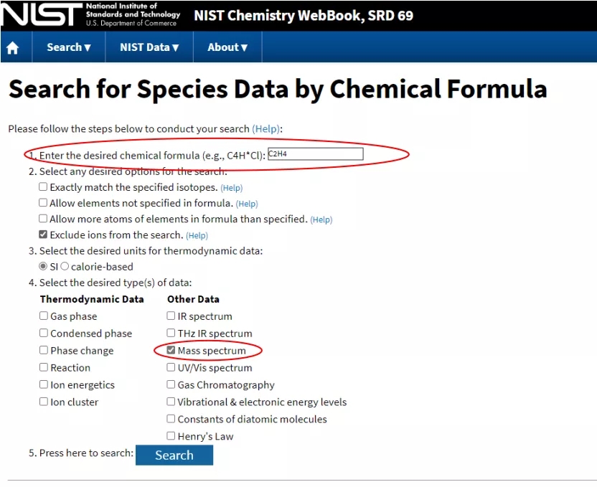Enable exactly match specified isotopes checkbox

tap(44, 187)
